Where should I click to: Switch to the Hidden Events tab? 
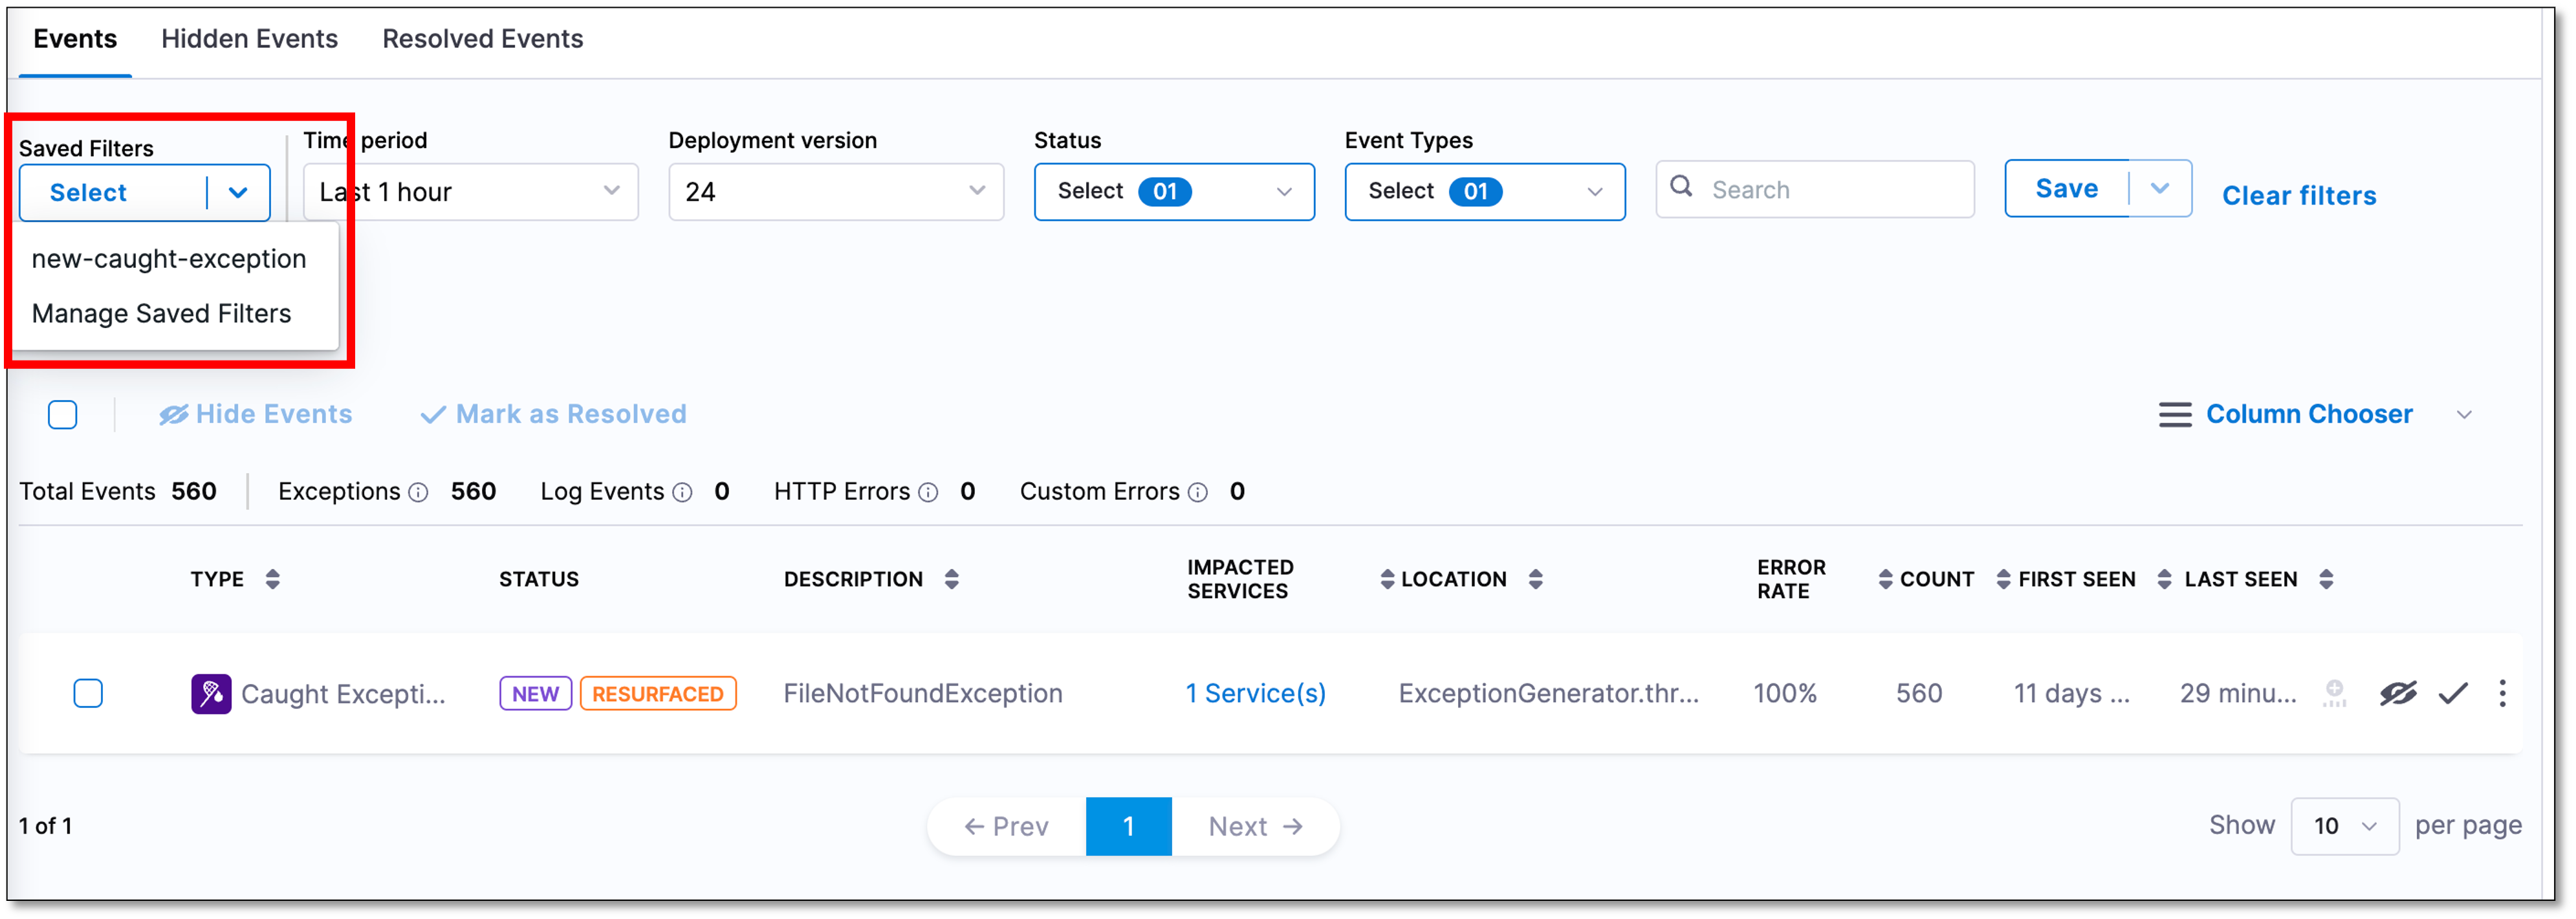tap(249, 39)
